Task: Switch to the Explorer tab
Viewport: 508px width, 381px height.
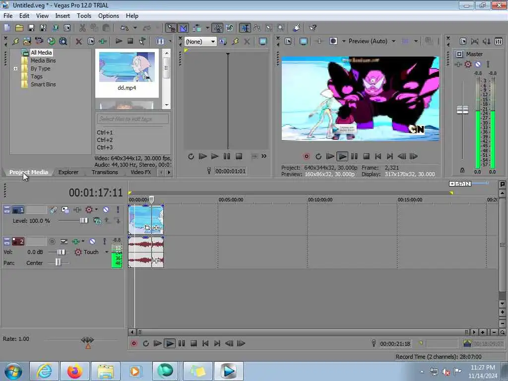Action: [68, 172]
